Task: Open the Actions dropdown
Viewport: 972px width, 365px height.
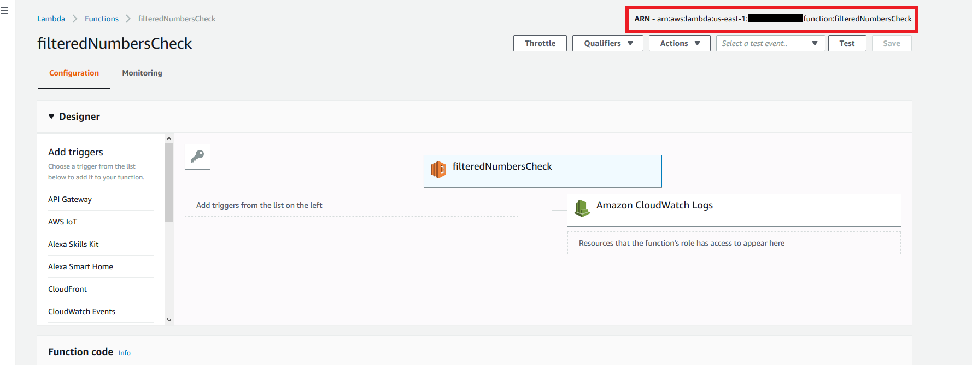Action: click(x=679, y=43)
